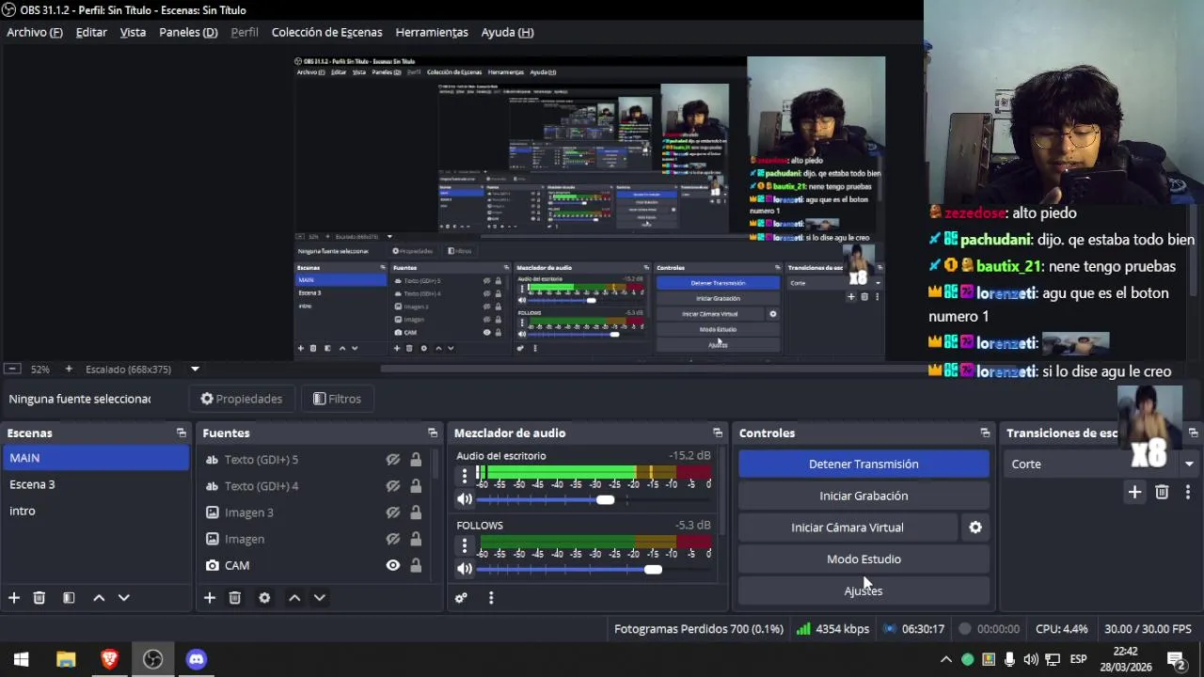
Task: Open the Vista menu
Action: 133,32
